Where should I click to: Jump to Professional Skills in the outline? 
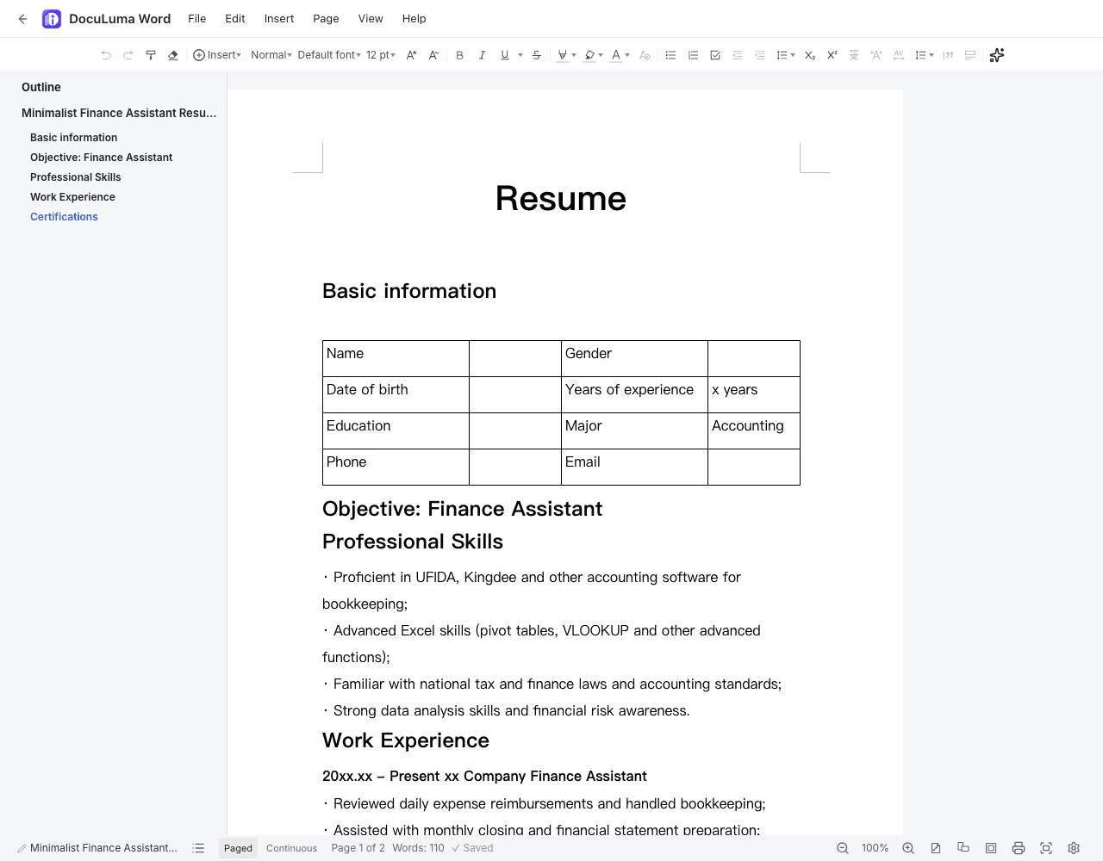coord(76,177)
